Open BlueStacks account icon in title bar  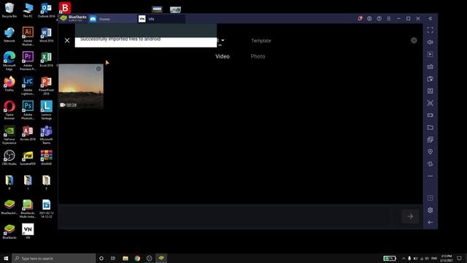tap(369, 18)
